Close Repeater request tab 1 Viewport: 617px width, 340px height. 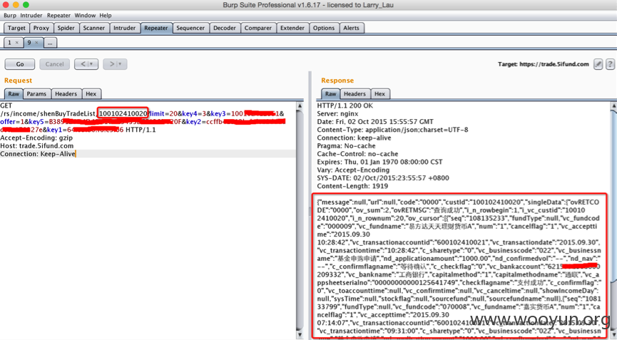click(17, 43)
